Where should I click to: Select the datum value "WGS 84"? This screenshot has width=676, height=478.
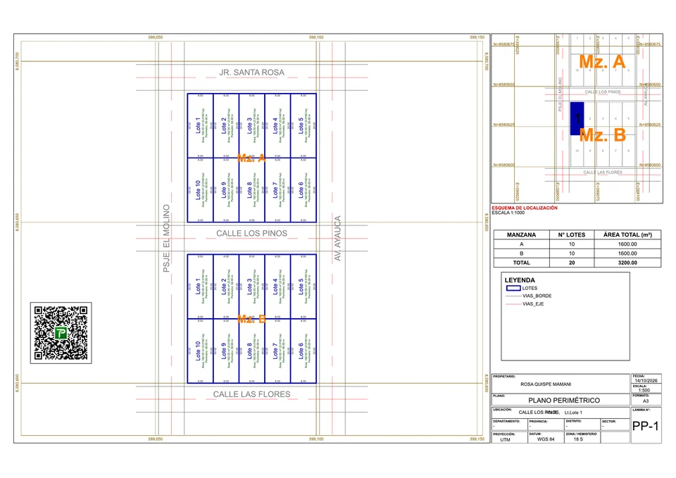(x=546, y=439)
